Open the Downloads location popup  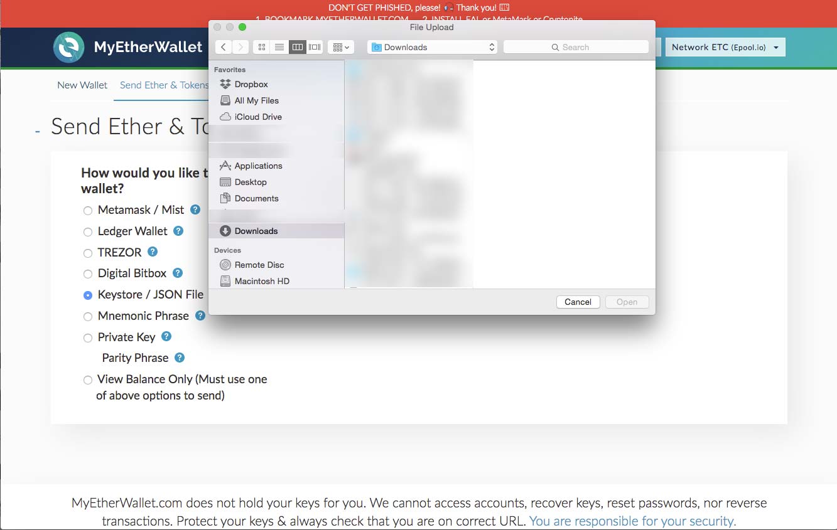pyautogui.click(x=433, y=47)
